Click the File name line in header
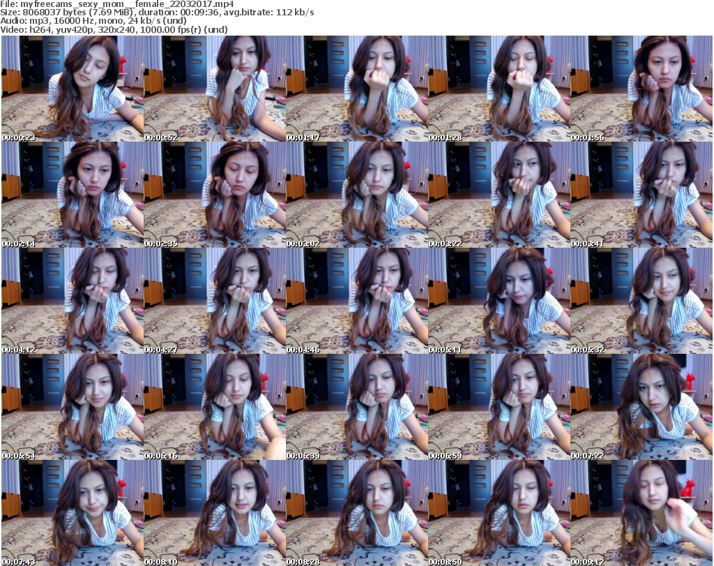Screen dimensions: 714x566 click(117, 4)
